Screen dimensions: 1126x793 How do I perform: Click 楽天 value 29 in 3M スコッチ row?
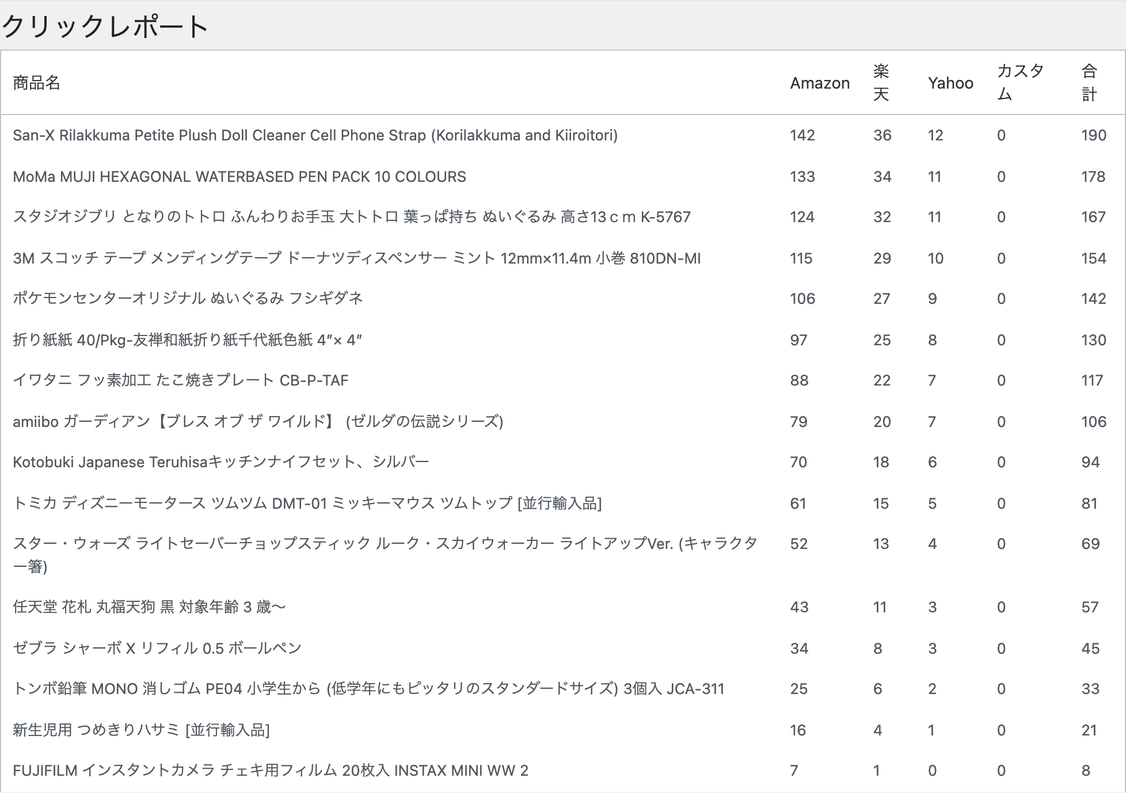tap(882, 258)
